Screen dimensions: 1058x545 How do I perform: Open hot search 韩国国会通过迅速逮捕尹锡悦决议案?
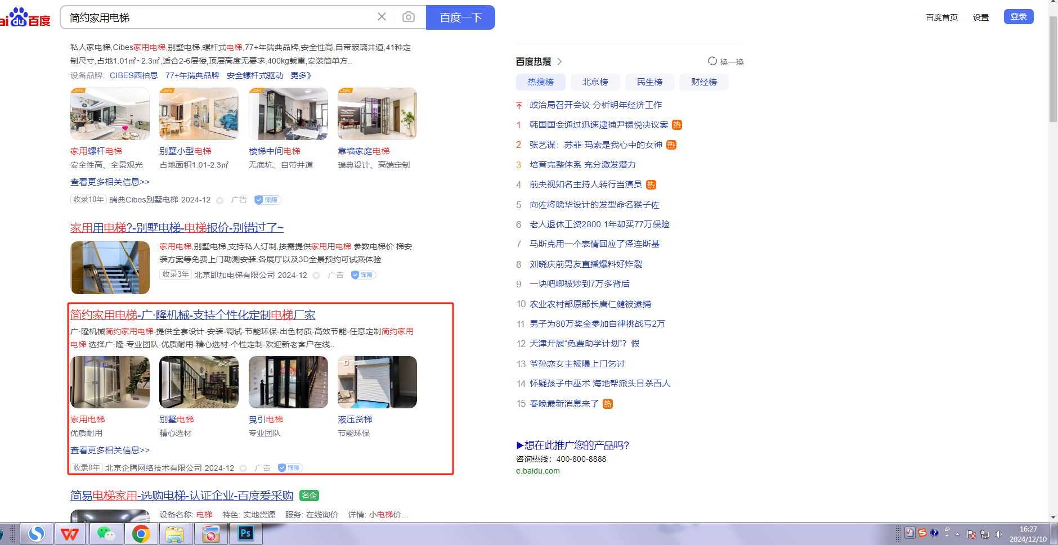point(599,125)
